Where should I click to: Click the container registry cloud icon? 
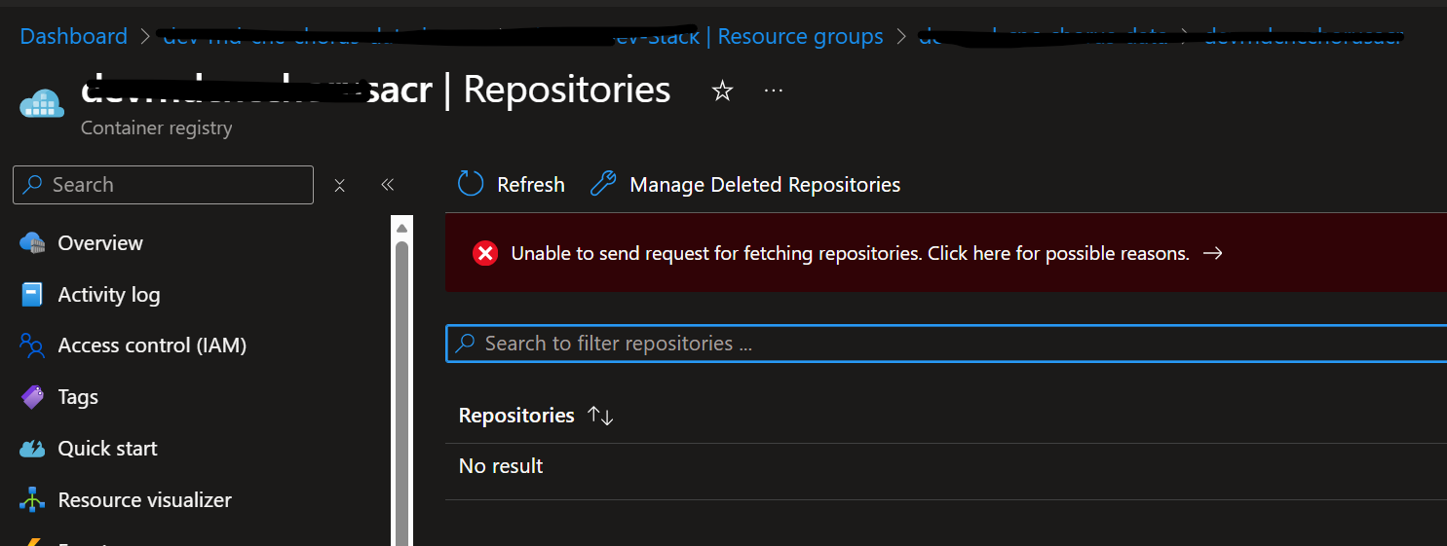41,103
